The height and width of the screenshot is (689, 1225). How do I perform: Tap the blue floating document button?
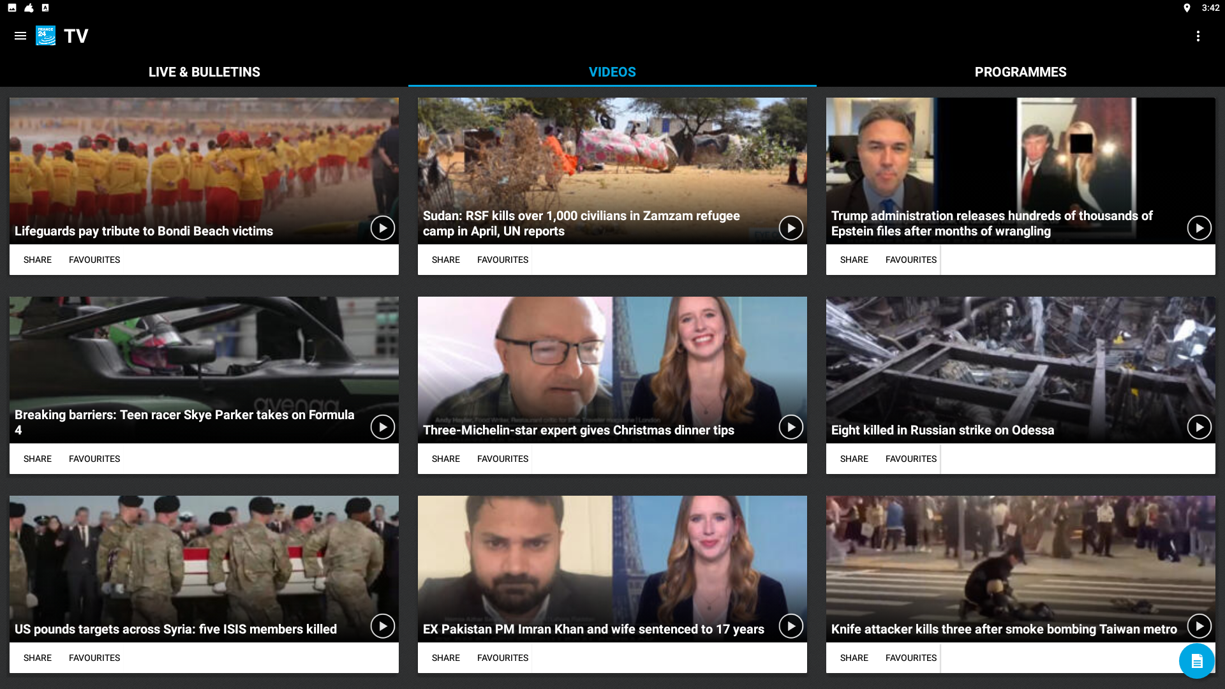pos(1196,661)
